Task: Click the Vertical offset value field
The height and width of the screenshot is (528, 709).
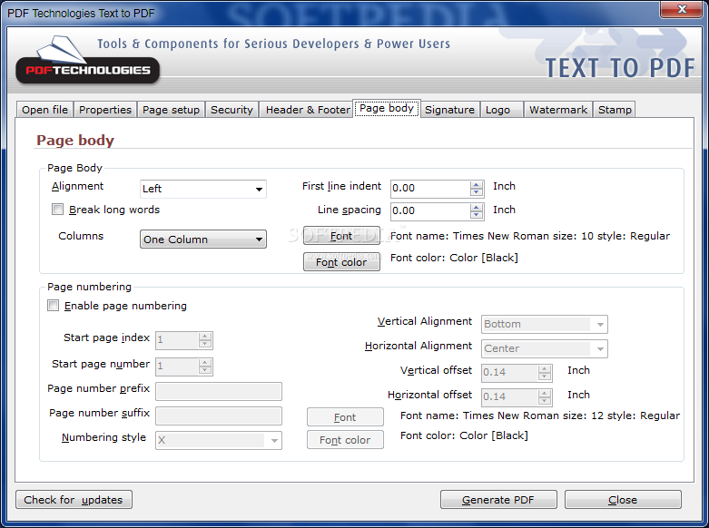Action: pyautogui.click(x=509, y=373)
